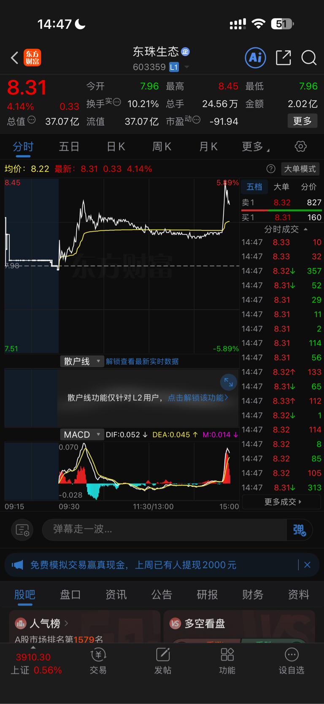The width and height of the screenshot is (324, 704).
Task: Open the 财务 finance tab
Action: 253,595
